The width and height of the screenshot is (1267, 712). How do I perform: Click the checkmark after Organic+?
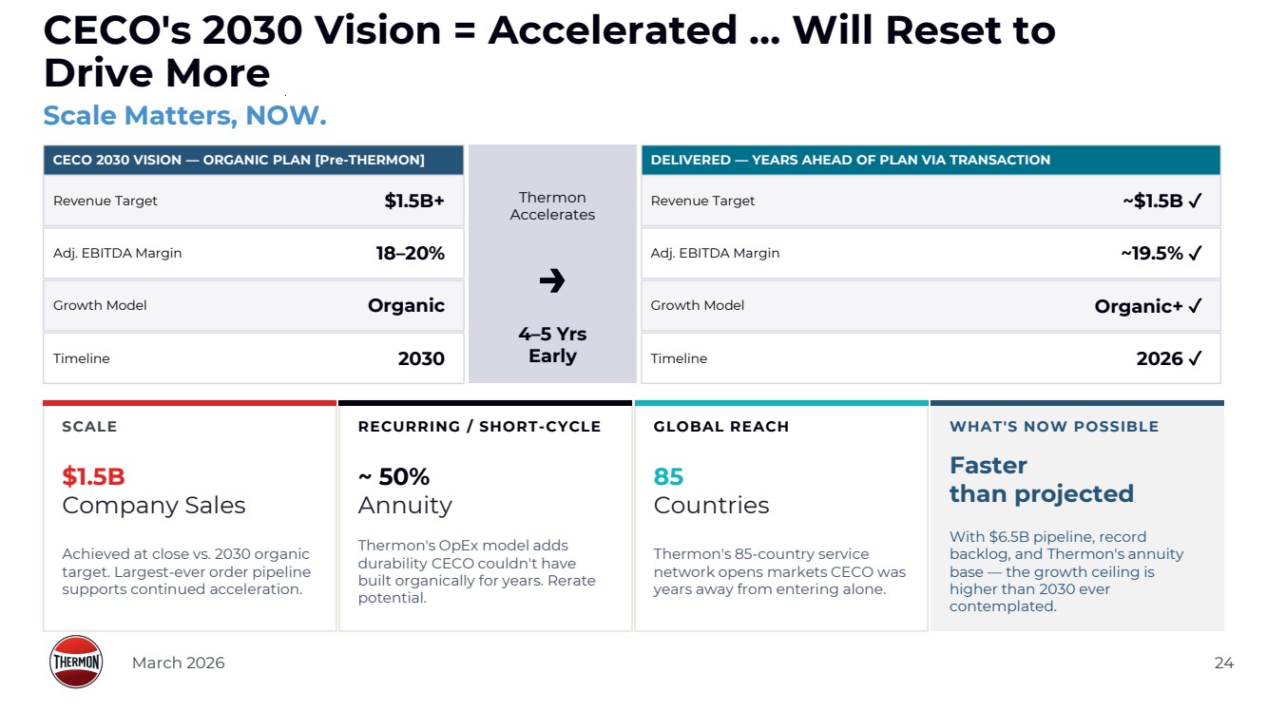pyautogui.click(x=1196, y=306)
